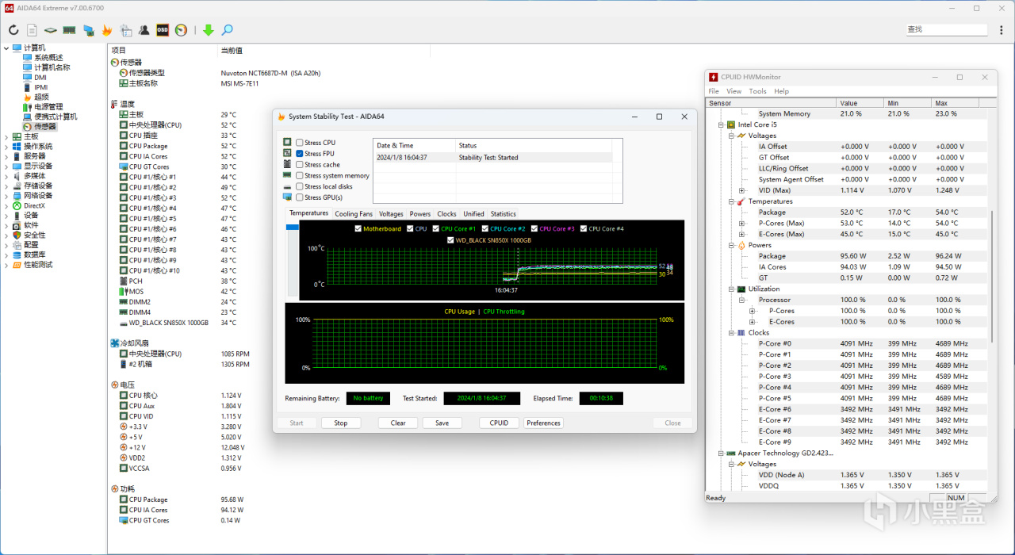
Task: Expand the 主板 node in the tree
Action: (x=7, y=136)
